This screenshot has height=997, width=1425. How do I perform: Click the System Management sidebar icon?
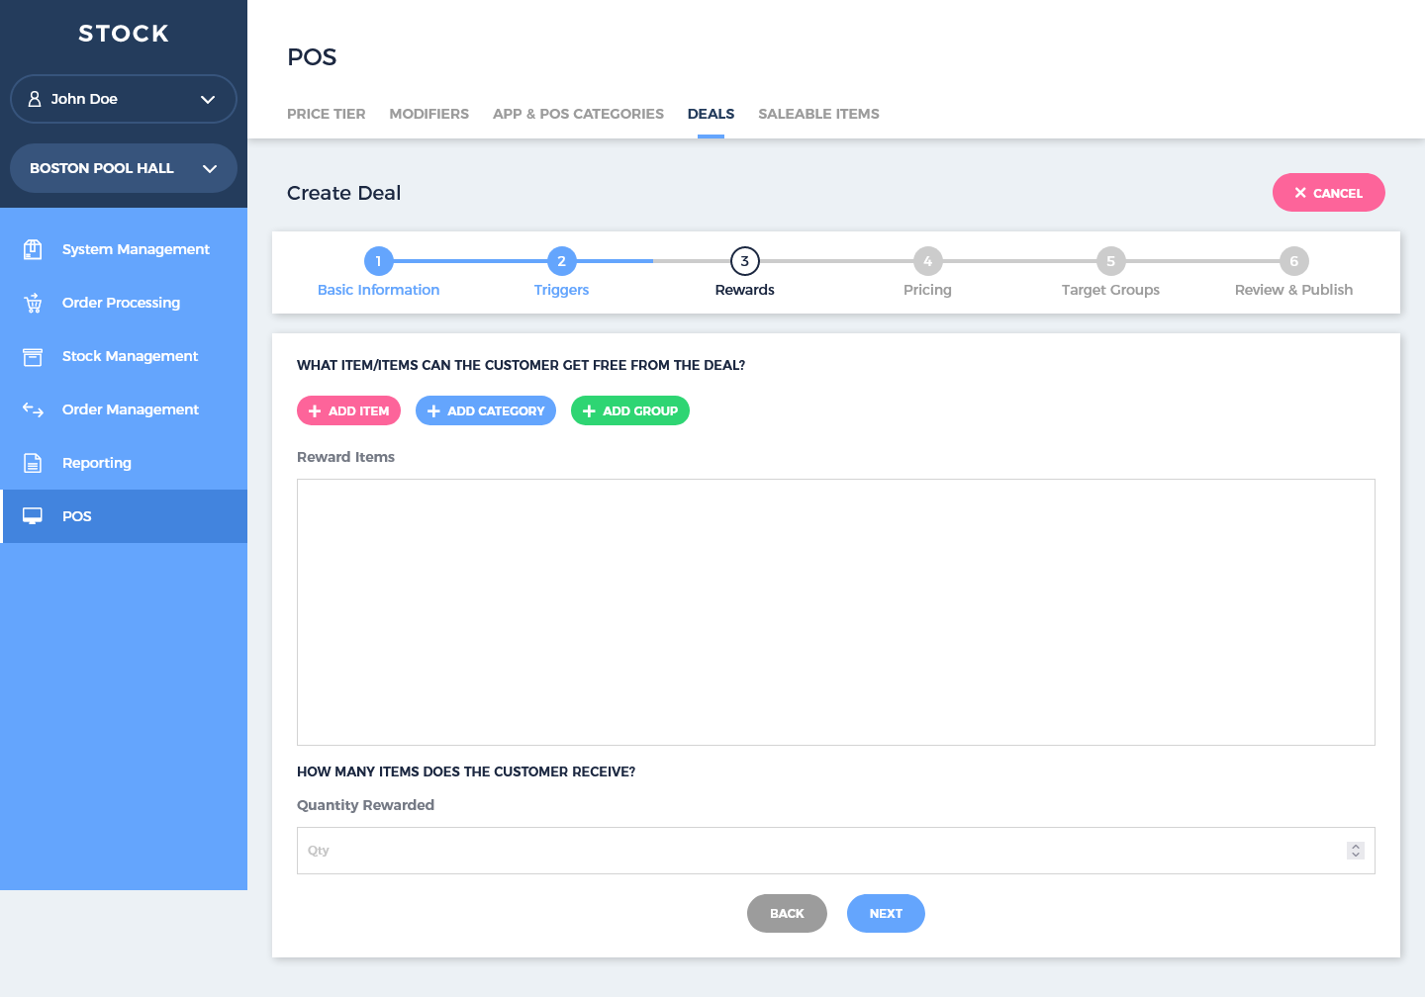[33, 249]
